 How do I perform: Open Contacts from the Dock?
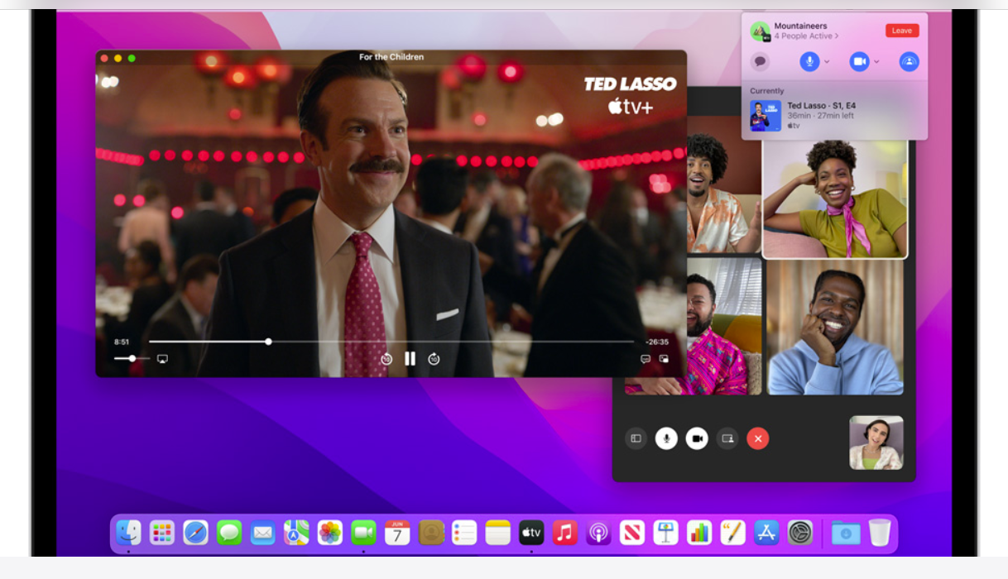pyautogui.click(x=431, y=533)
